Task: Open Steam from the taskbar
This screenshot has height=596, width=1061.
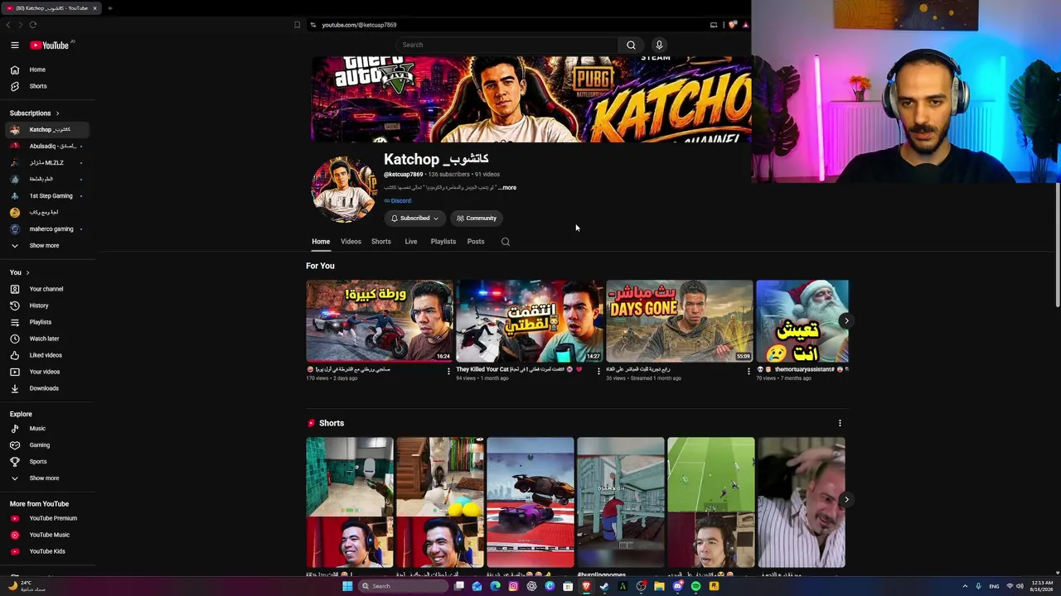Action: [x=604, y=586]
